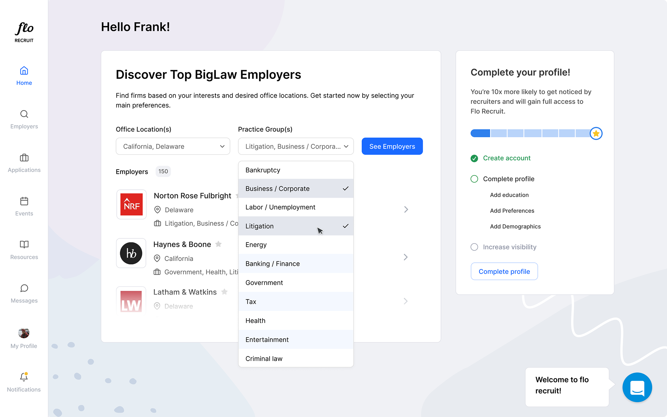Open the Employers search icon in sidebar

[x=24, y=114]
